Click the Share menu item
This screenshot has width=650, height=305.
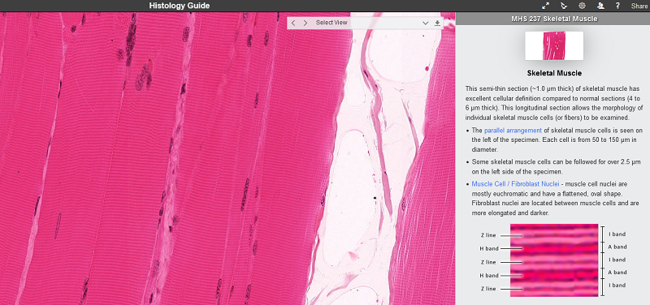[x=639, y=6]
